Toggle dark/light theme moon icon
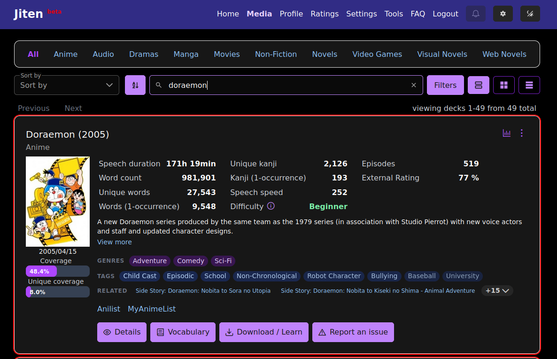Image resolution: width=557 pixels, height=359 pixels. tap(530, 14)
